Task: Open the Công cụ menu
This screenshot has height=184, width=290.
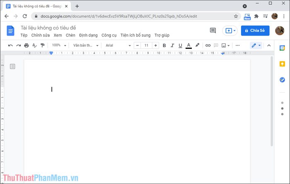Action: click(109, 35)
